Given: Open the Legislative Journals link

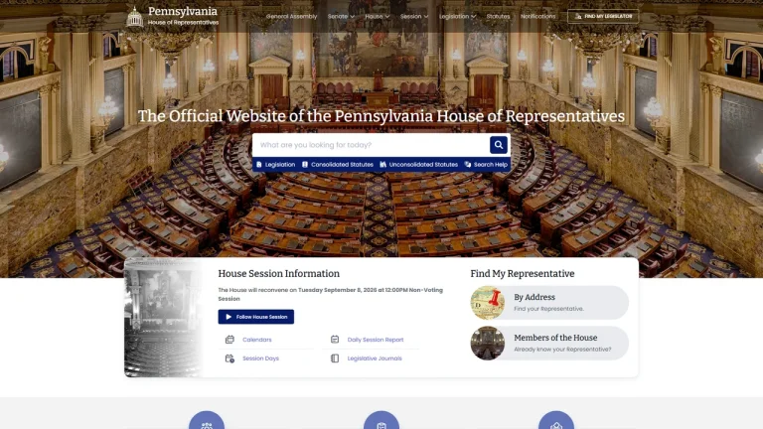Looking at the screenshot, I should (x=375, y=358).
